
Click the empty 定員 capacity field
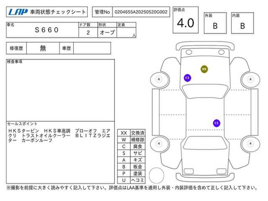click(x=126, y=32)
